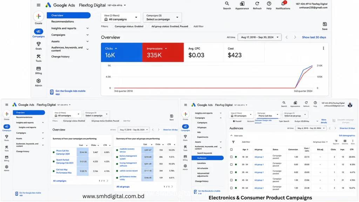Open Notifications bell with red badge
359x202 pixels.
pos(283,4)
